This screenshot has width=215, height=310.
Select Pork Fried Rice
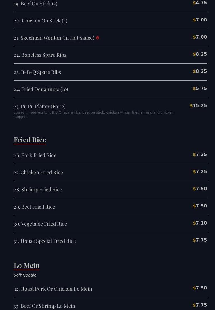coord(35,155)
